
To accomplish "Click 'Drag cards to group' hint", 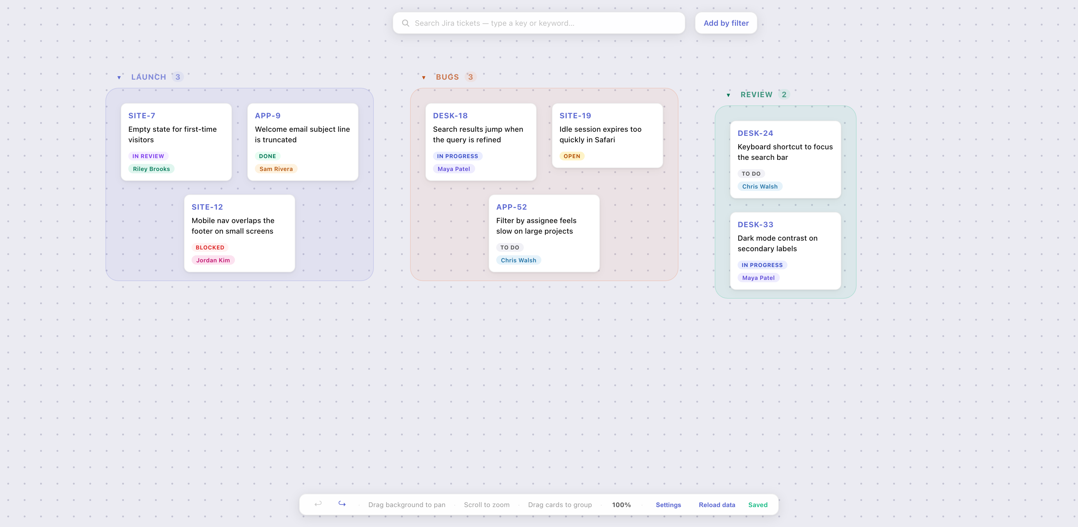I will click(560, 505).
